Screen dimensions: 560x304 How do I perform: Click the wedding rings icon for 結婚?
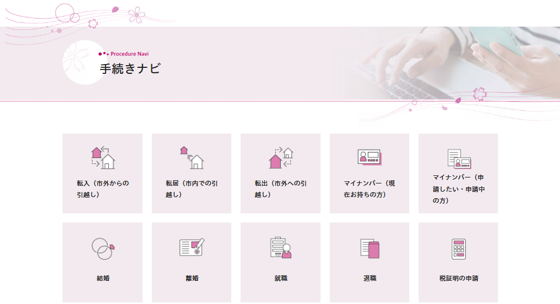[x=103, y=249]
